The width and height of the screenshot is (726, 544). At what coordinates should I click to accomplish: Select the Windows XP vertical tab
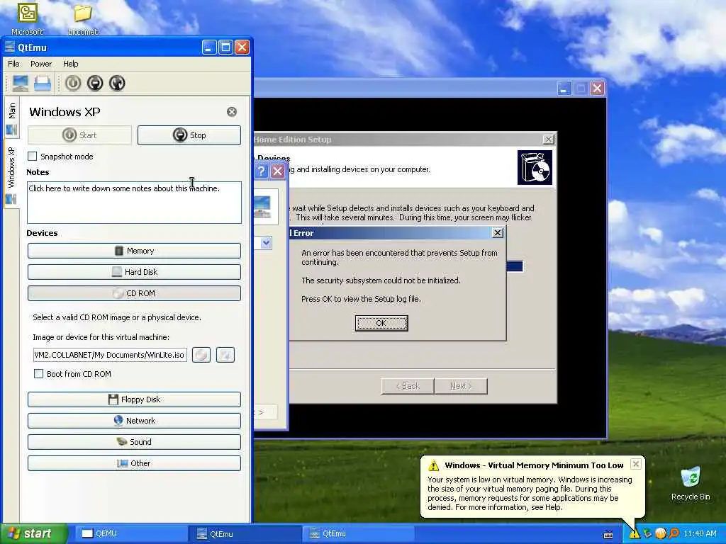point(11,176)
